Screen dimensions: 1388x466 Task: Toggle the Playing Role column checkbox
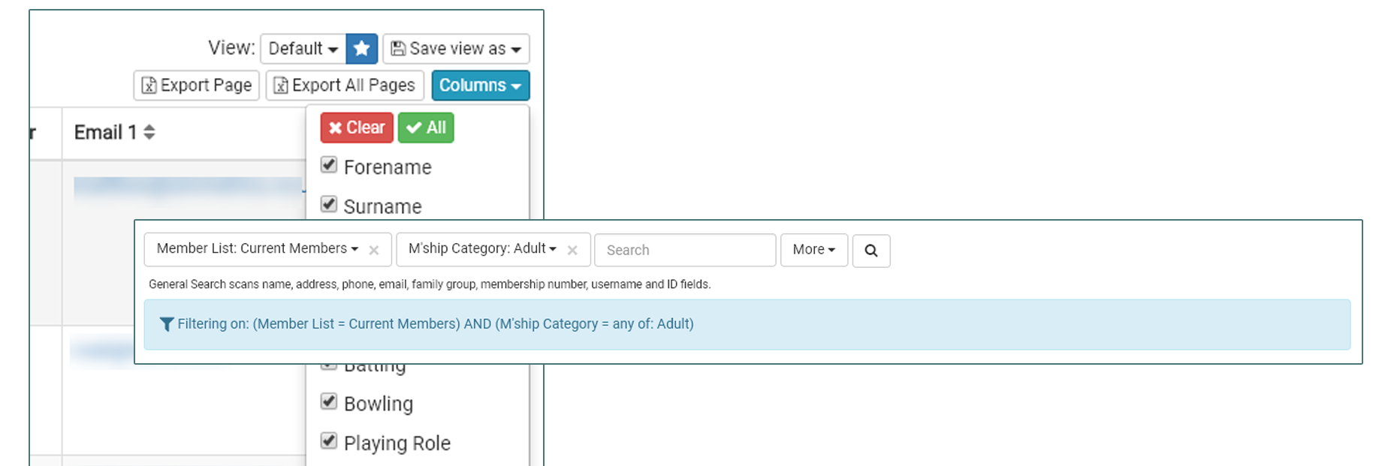[329, 440]
